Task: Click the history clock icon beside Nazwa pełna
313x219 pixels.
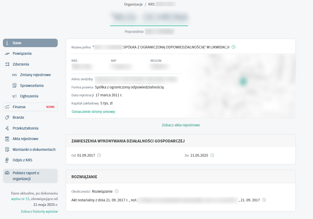Action: coord(233,47)
